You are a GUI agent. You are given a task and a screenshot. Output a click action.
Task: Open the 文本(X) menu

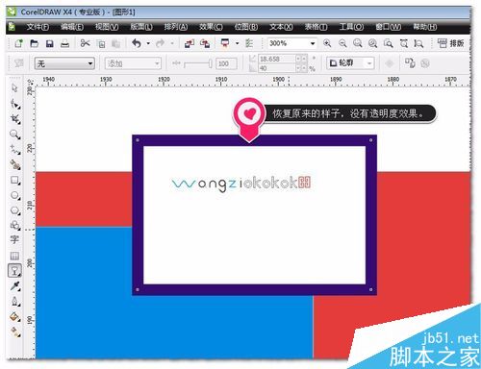(x=281, y=27)
